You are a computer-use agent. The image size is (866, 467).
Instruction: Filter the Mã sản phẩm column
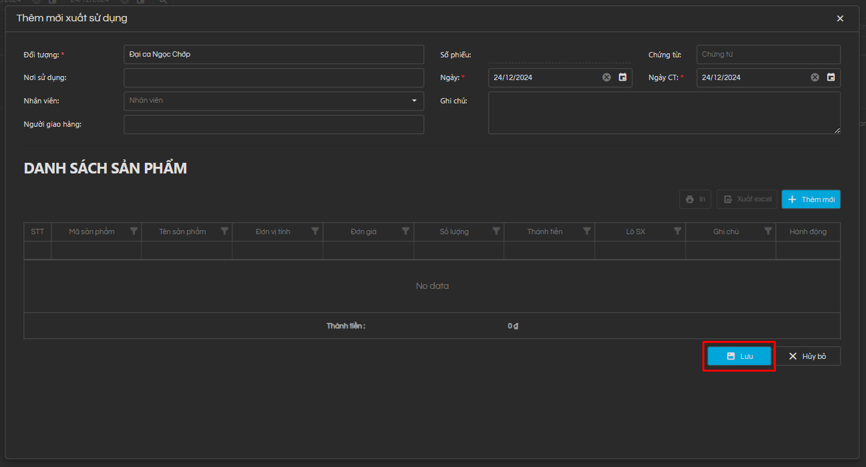coord(134,231)
